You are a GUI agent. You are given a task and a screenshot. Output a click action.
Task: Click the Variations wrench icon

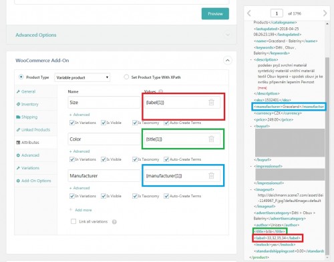point(18,168)
